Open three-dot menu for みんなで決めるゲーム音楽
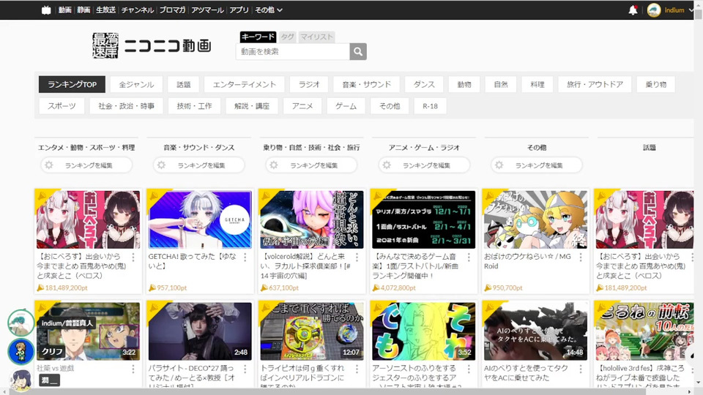This screenshot has height=395, width=703. tap(469, 257)
